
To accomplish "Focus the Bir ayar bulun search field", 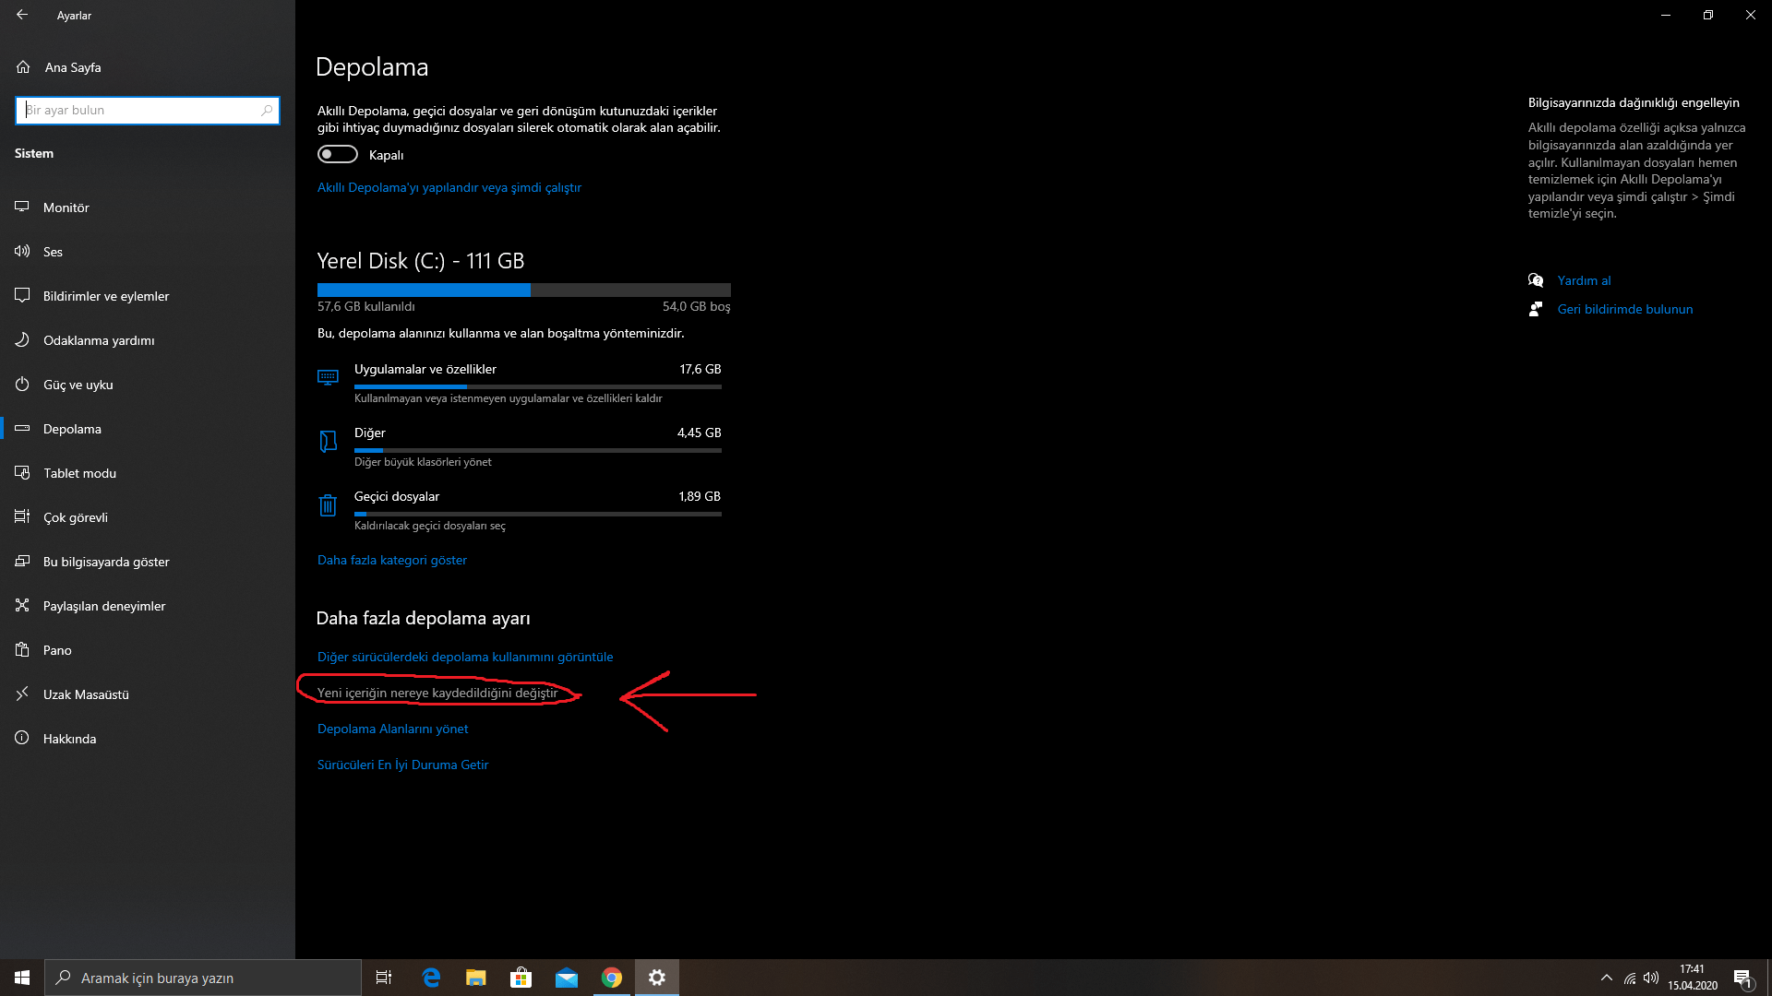I will tap(138, 111).
